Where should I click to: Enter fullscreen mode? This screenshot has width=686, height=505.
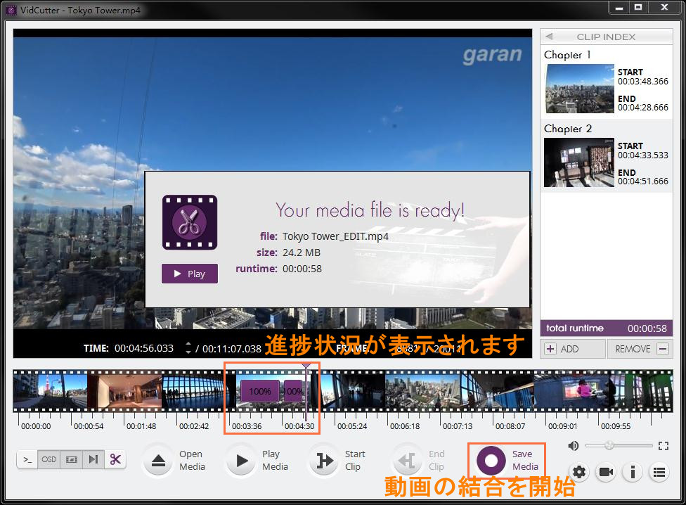point(663,445)
